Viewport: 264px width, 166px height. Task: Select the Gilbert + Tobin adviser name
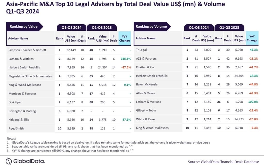click(146, 110)
